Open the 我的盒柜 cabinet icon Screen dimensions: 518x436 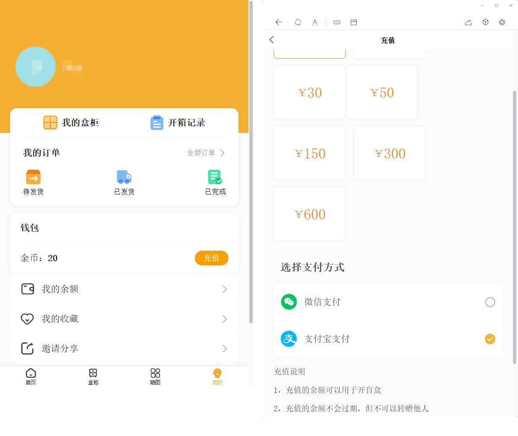point(50,122)
